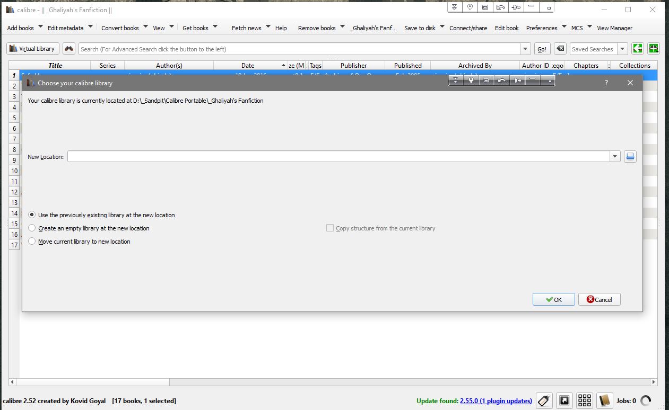669x410 pixels.
Task: Click framed-window icon on the dialog title bar
Action: [486, 81]
